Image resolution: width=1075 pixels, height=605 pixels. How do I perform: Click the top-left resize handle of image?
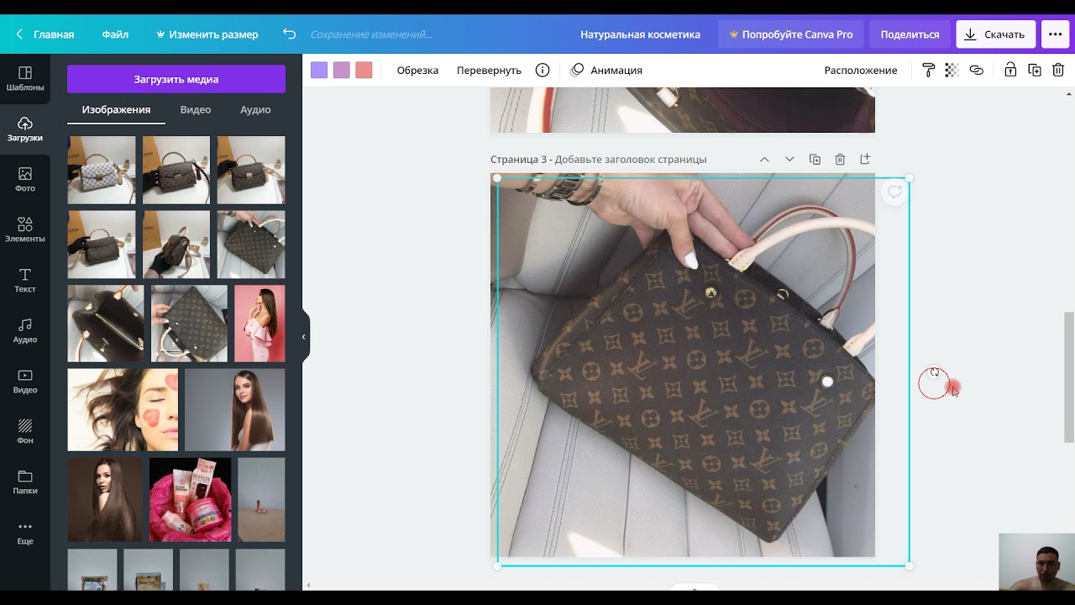[497, 178]
